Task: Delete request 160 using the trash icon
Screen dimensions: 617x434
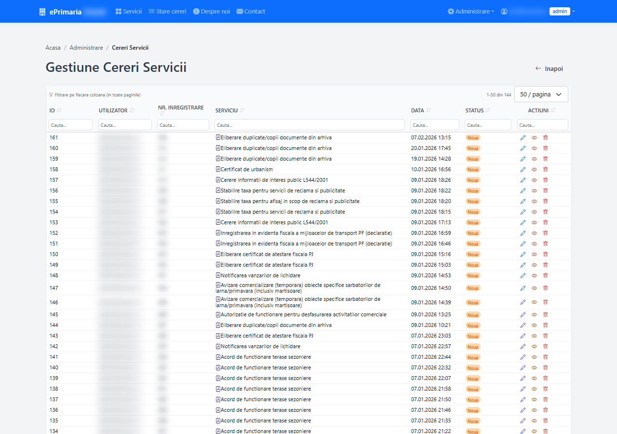Action: (546, 148)
